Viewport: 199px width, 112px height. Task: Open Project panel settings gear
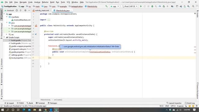tap(25, 10)
